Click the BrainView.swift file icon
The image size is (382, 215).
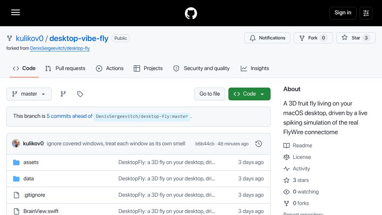16,211
